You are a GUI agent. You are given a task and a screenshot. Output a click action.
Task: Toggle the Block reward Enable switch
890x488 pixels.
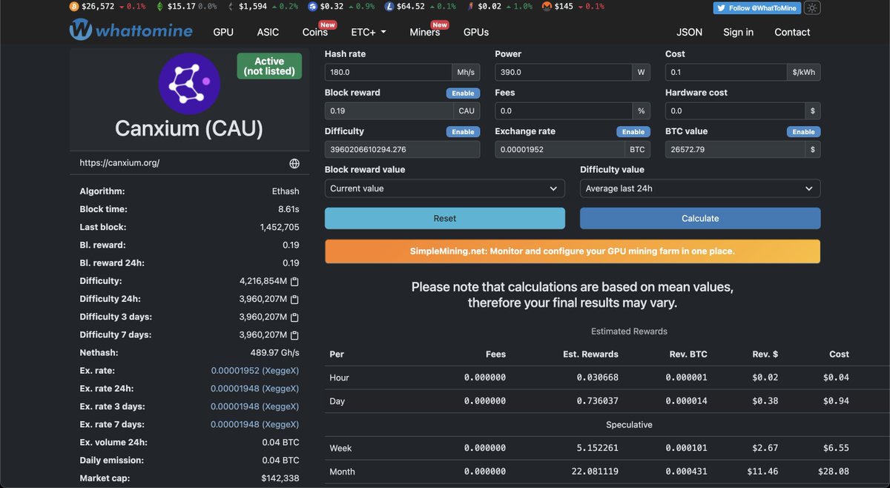point(463,93)
